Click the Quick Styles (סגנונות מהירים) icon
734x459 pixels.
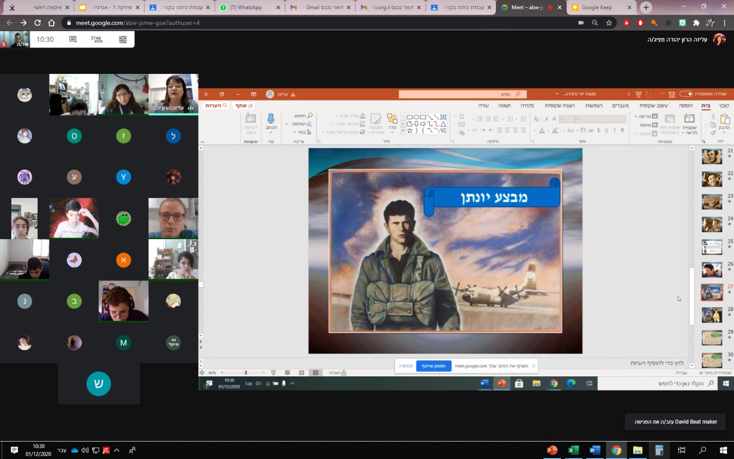pyautogui.click(x=376, y=119)
